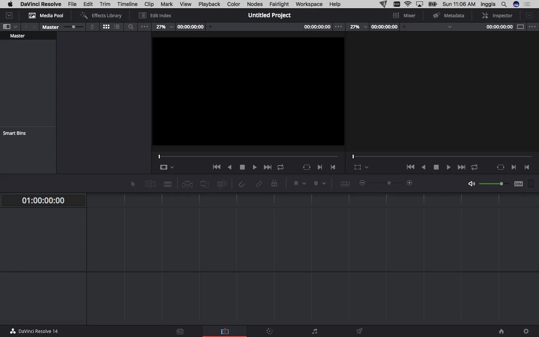Toggle timeline snapping magnet

[x=242, y=183]
